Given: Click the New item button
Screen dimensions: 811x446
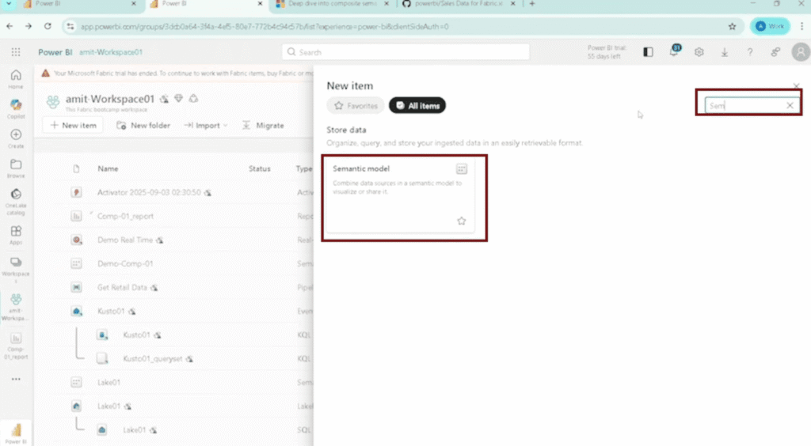Looking at the screenshot, I should 73,126.
